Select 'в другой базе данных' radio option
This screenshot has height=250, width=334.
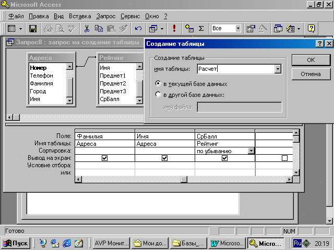click(158, 94)
